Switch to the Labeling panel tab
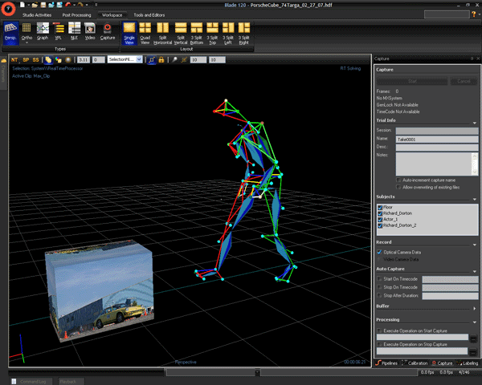The width and height of the screenshot is (482, 385). pos(468,363)
